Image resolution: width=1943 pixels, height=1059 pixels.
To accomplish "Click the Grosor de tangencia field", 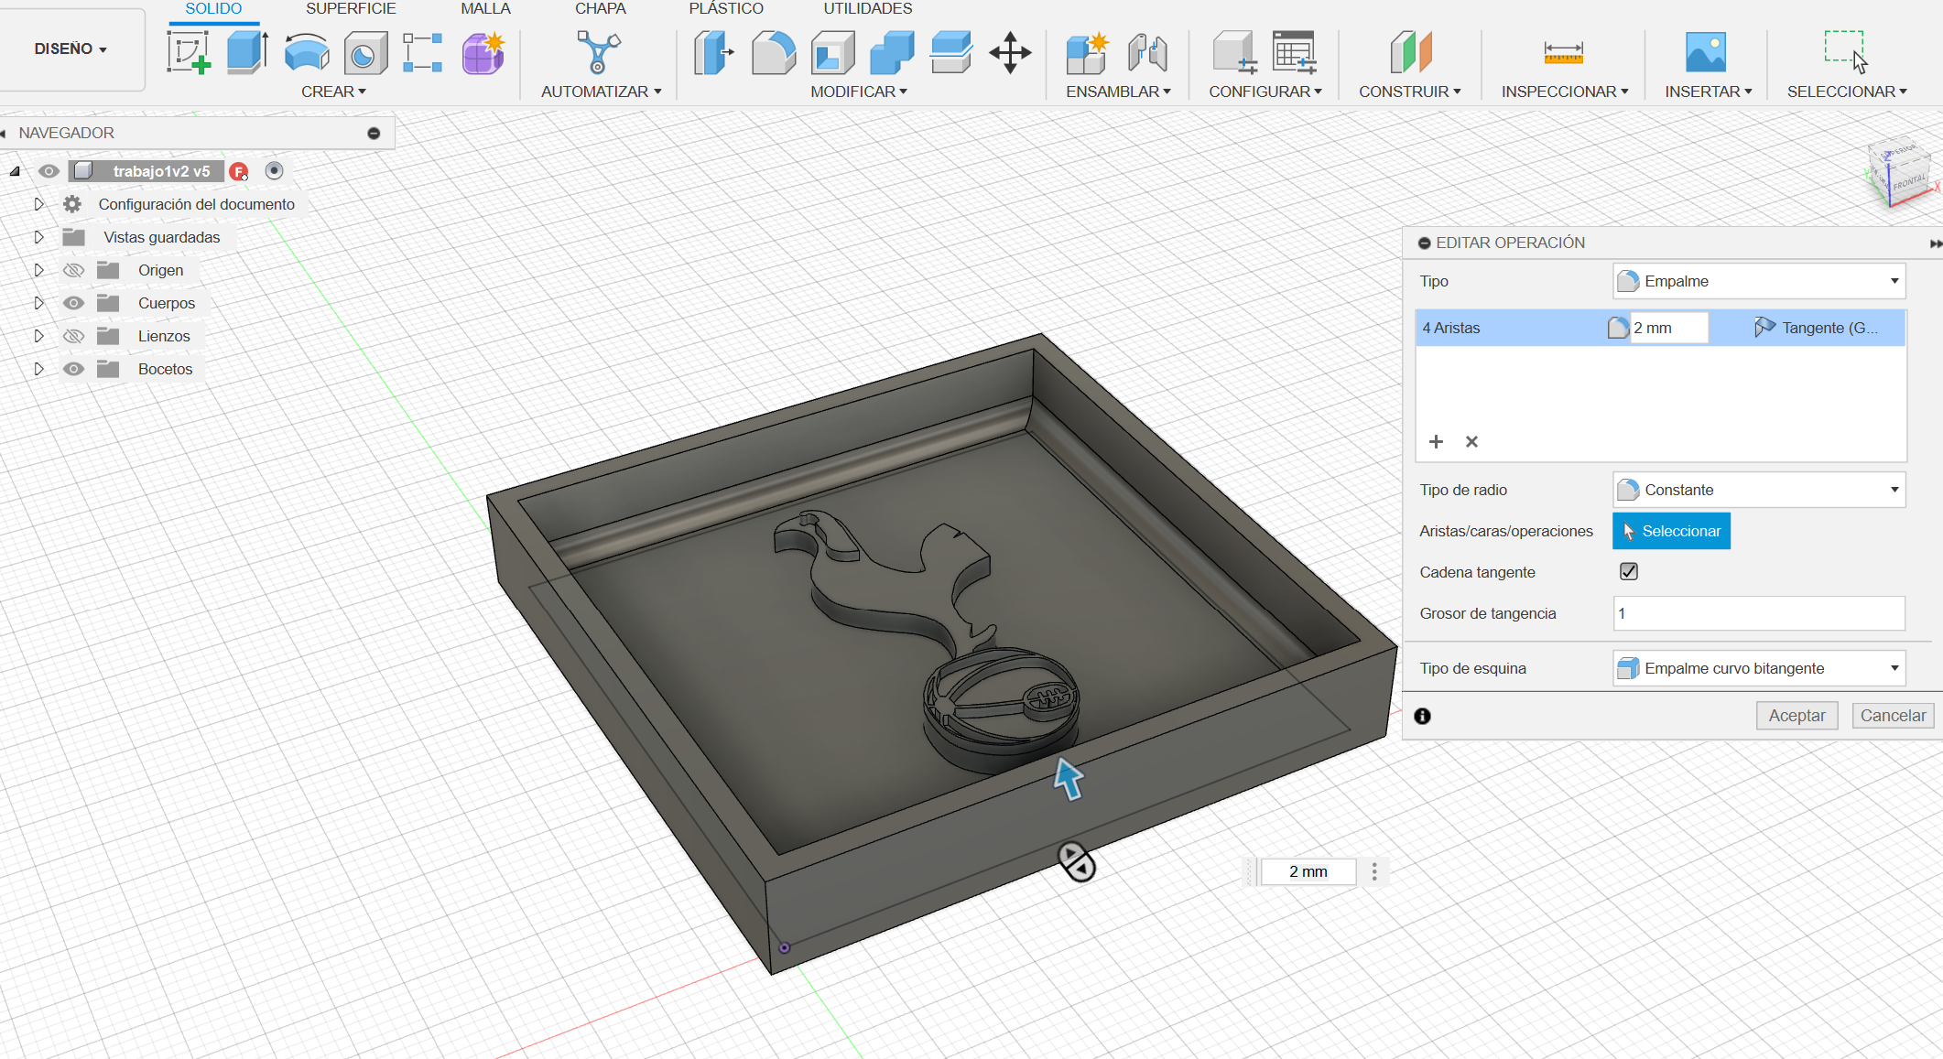I will pos(1758,613).
